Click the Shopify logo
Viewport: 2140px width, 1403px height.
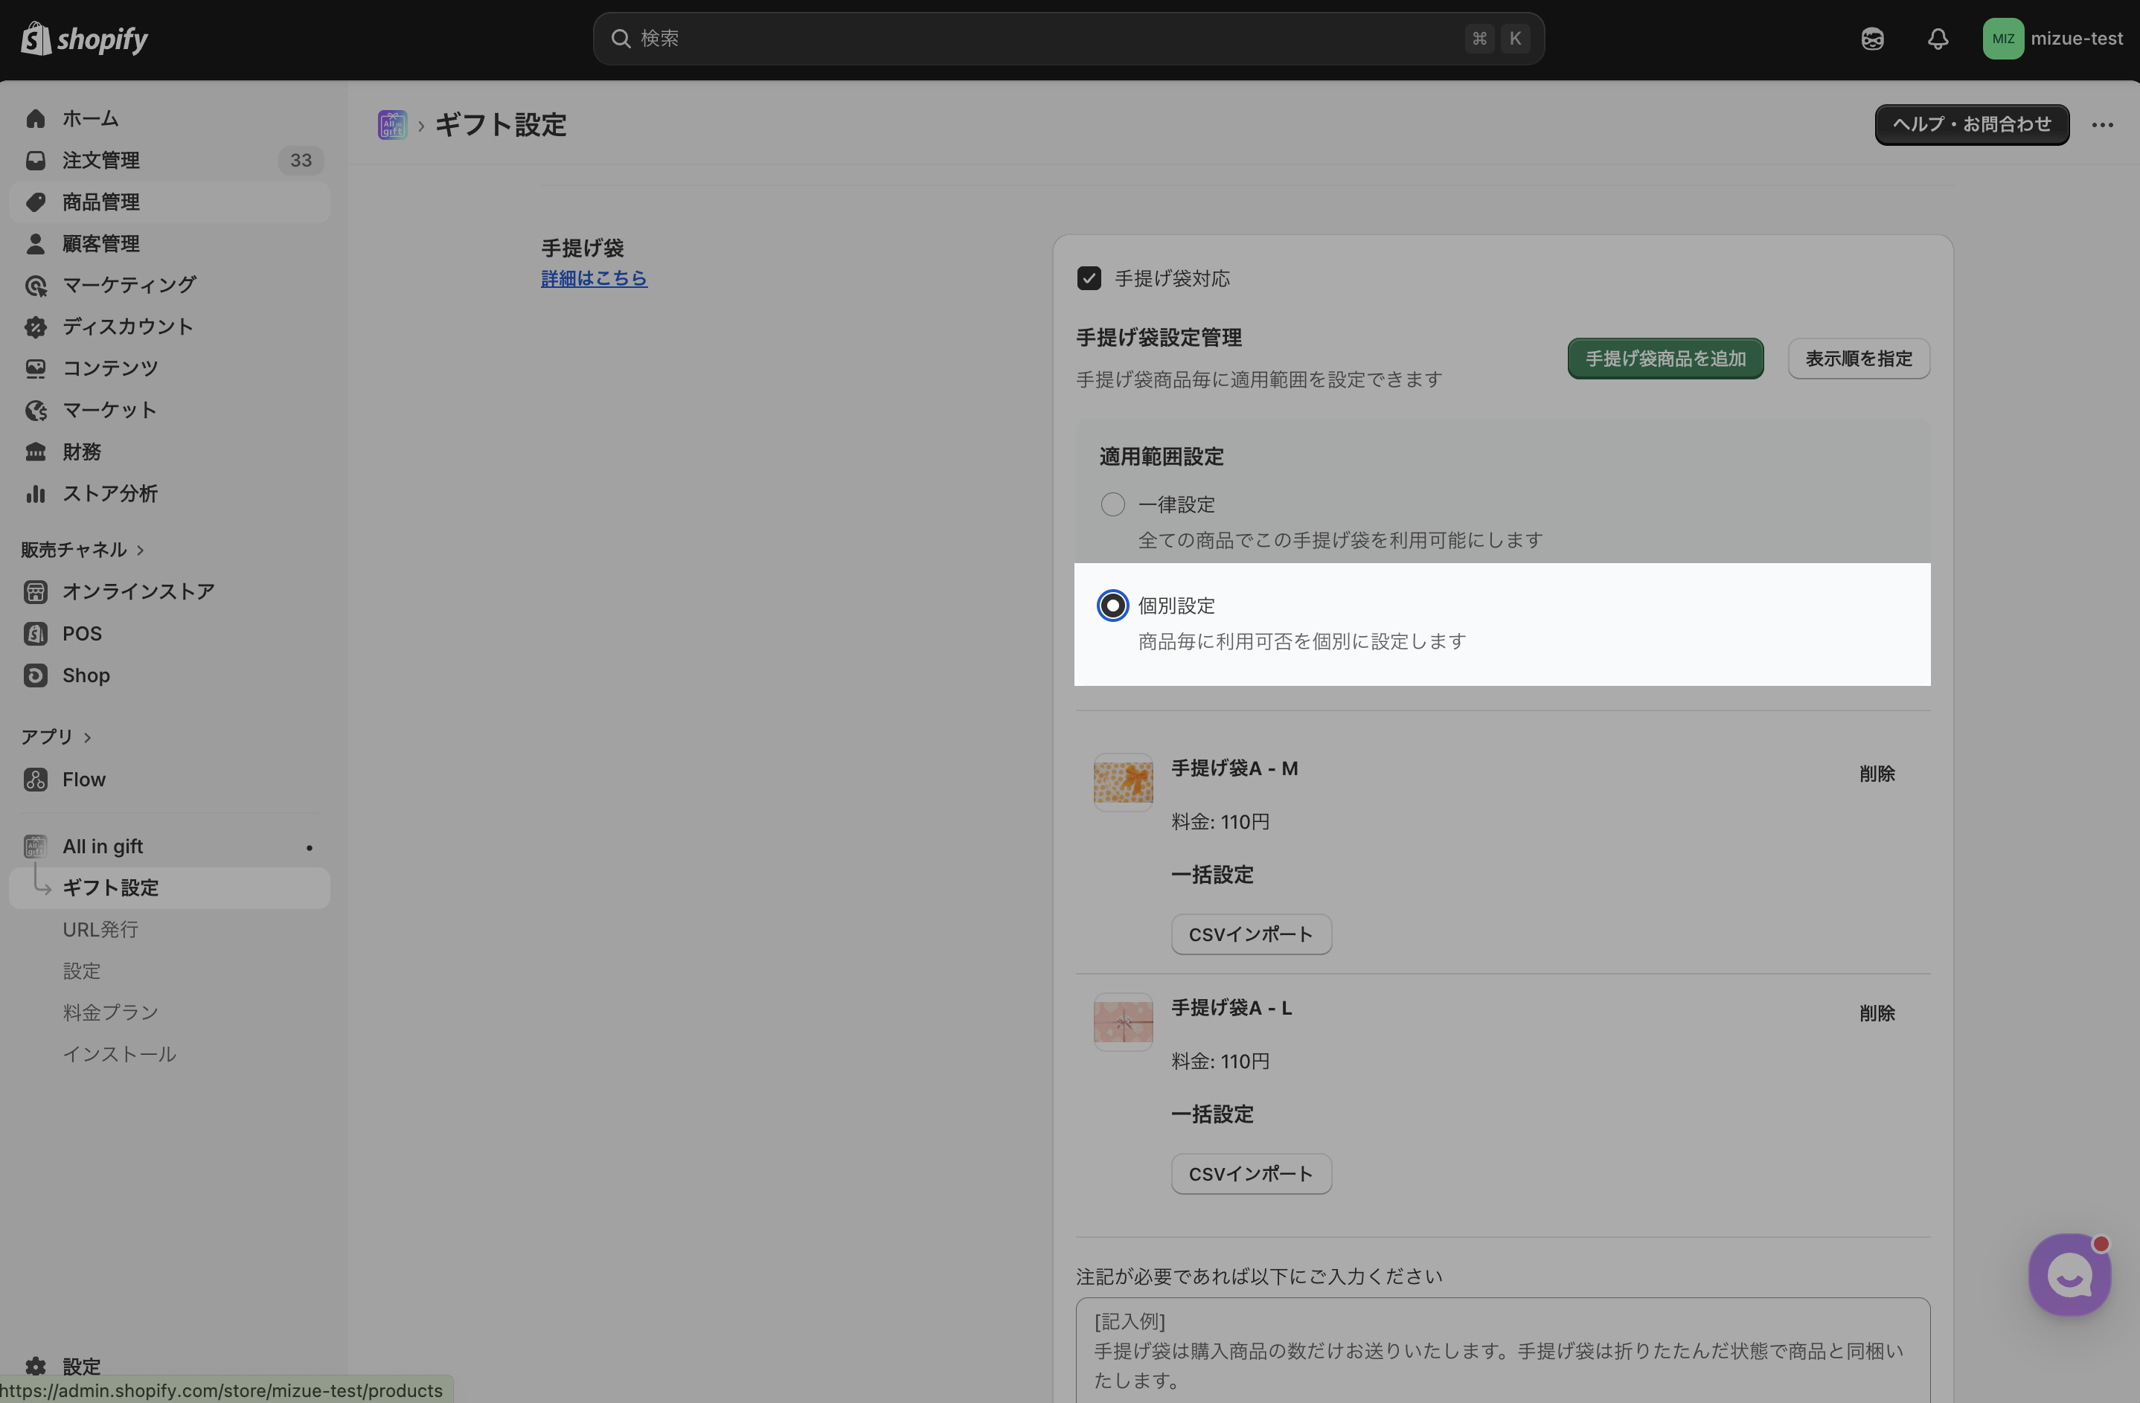85,39
